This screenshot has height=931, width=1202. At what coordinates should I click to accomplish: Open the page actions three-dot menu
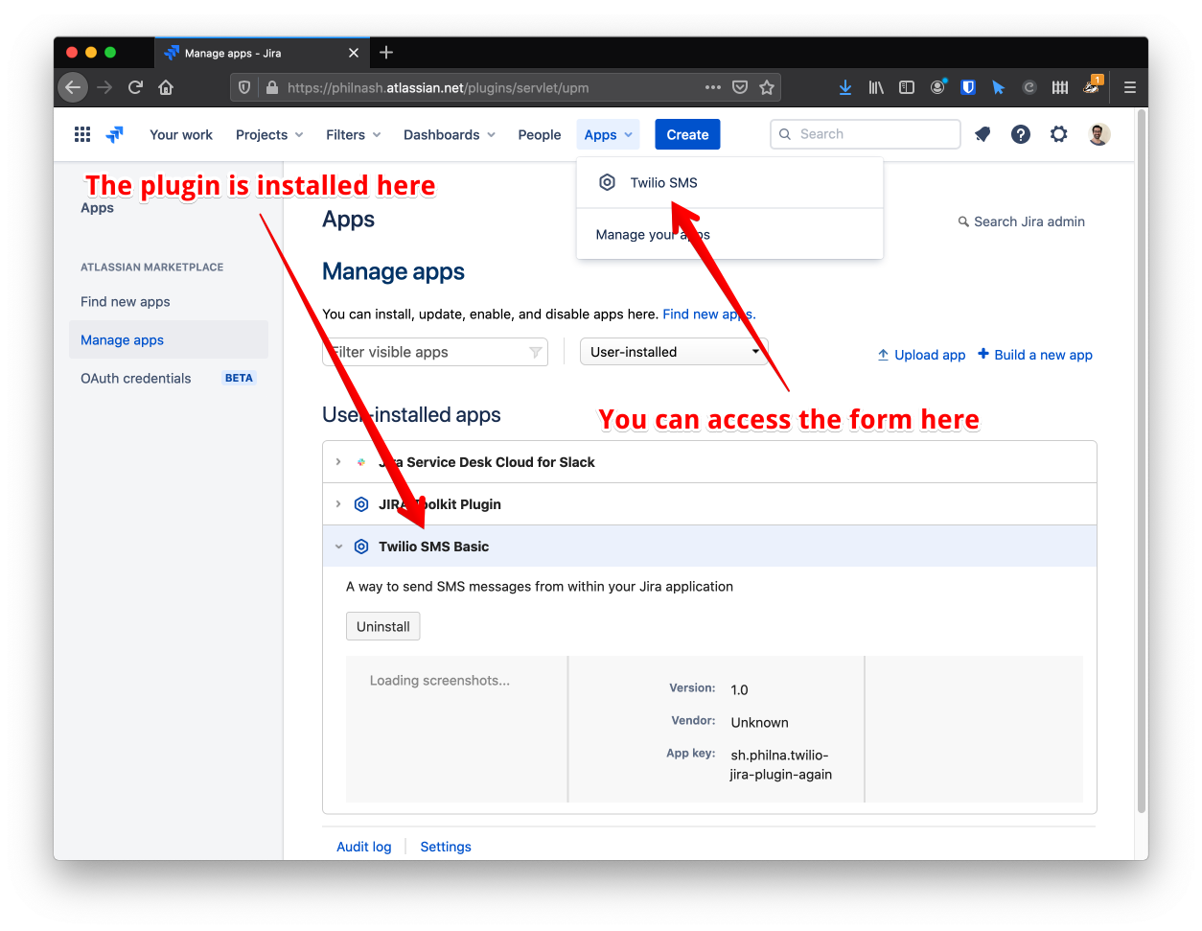713,87
